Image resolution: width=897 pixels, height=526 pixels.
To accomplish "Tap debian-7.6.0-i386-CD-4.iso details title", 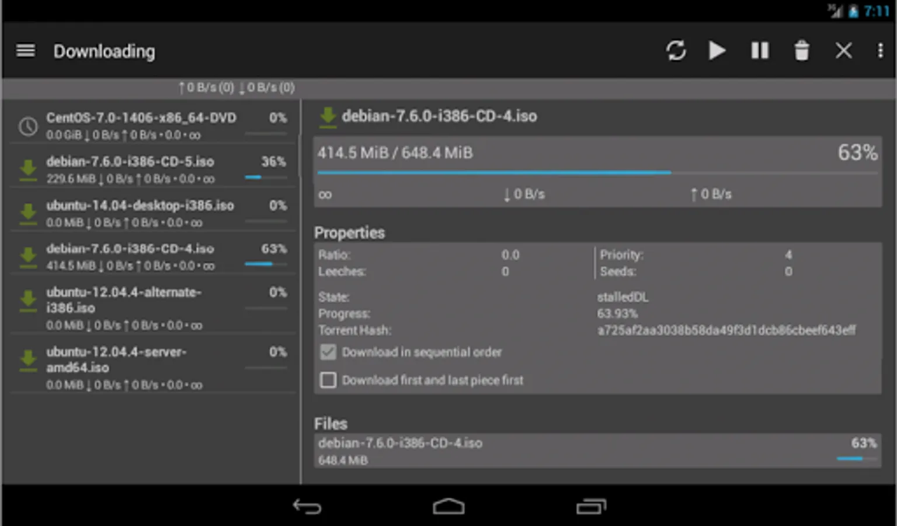I will 439,116.
